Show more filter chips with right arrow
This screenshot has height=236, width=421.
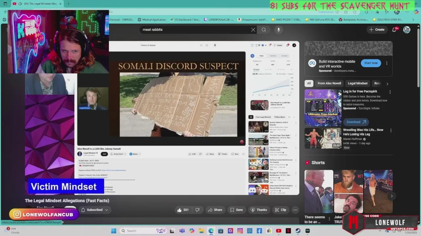coord(387,84)
